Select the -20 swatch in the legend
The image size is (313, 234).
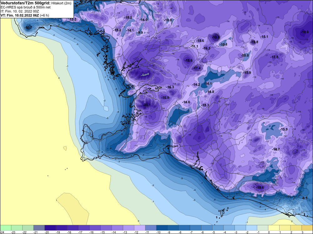pos(50,228)
